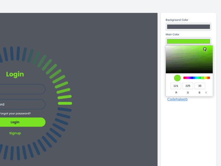This screenshot has width=221, height=166.
Task: Select the circular picker indicator in the gradient
Action: coord(205,49)
